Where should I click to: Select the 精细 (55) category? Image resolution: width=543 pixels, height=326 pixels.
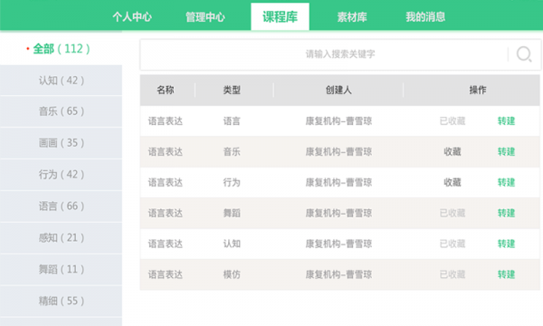(61, 301)
